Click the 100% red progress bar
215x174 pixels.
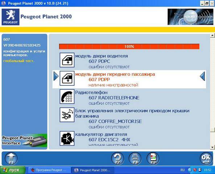(129, 46)
